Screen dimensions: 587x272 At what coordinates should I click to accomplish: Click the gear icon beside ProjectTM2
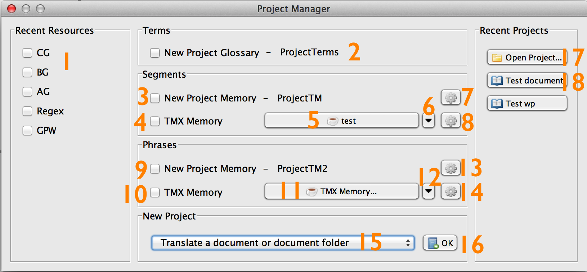pos(451,168)
